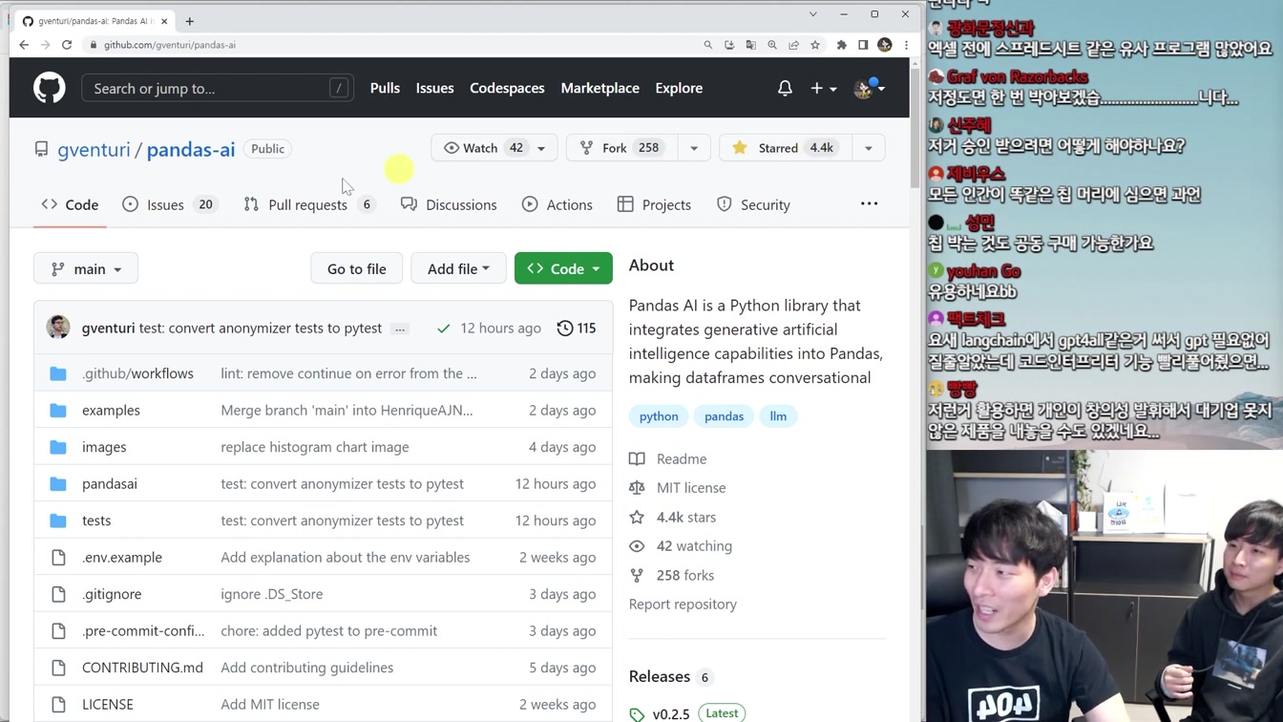Select the Code tab
The width and height of the screenshot is (1283, 722).
[x=70, y=204]
